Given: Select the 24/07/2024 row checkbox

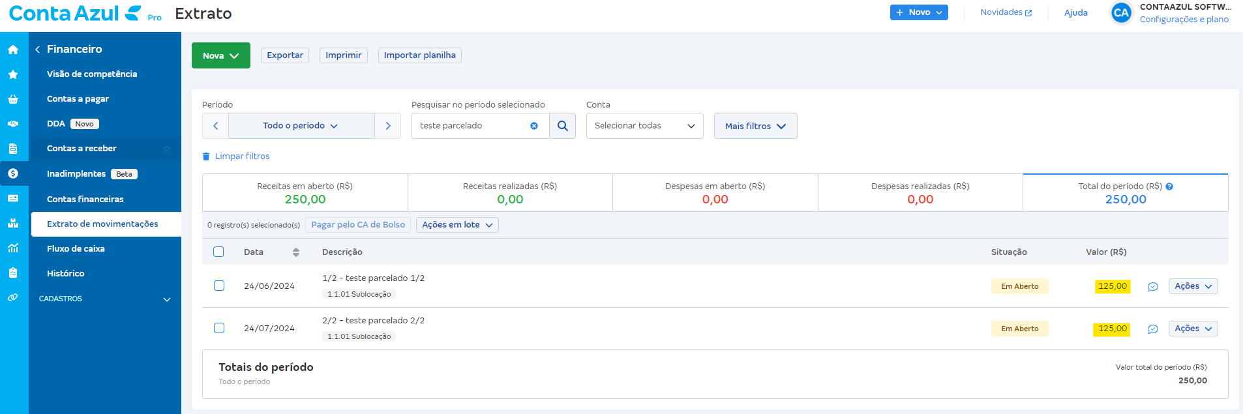Looking at the screenshot, I should click(x=219, y=328).
